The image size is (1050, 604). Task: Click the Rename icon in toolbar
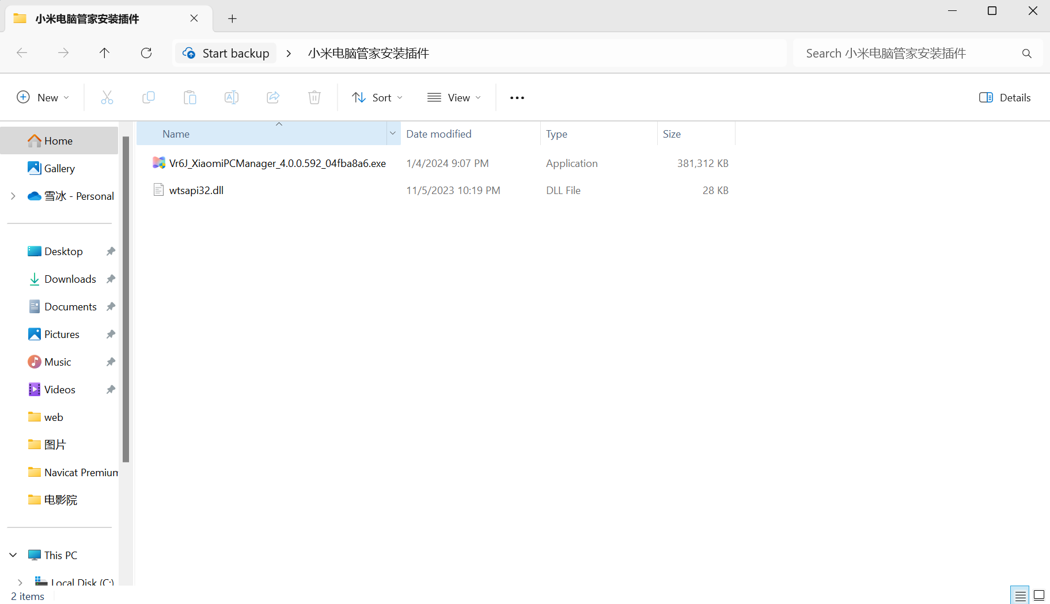click(232, 97)
